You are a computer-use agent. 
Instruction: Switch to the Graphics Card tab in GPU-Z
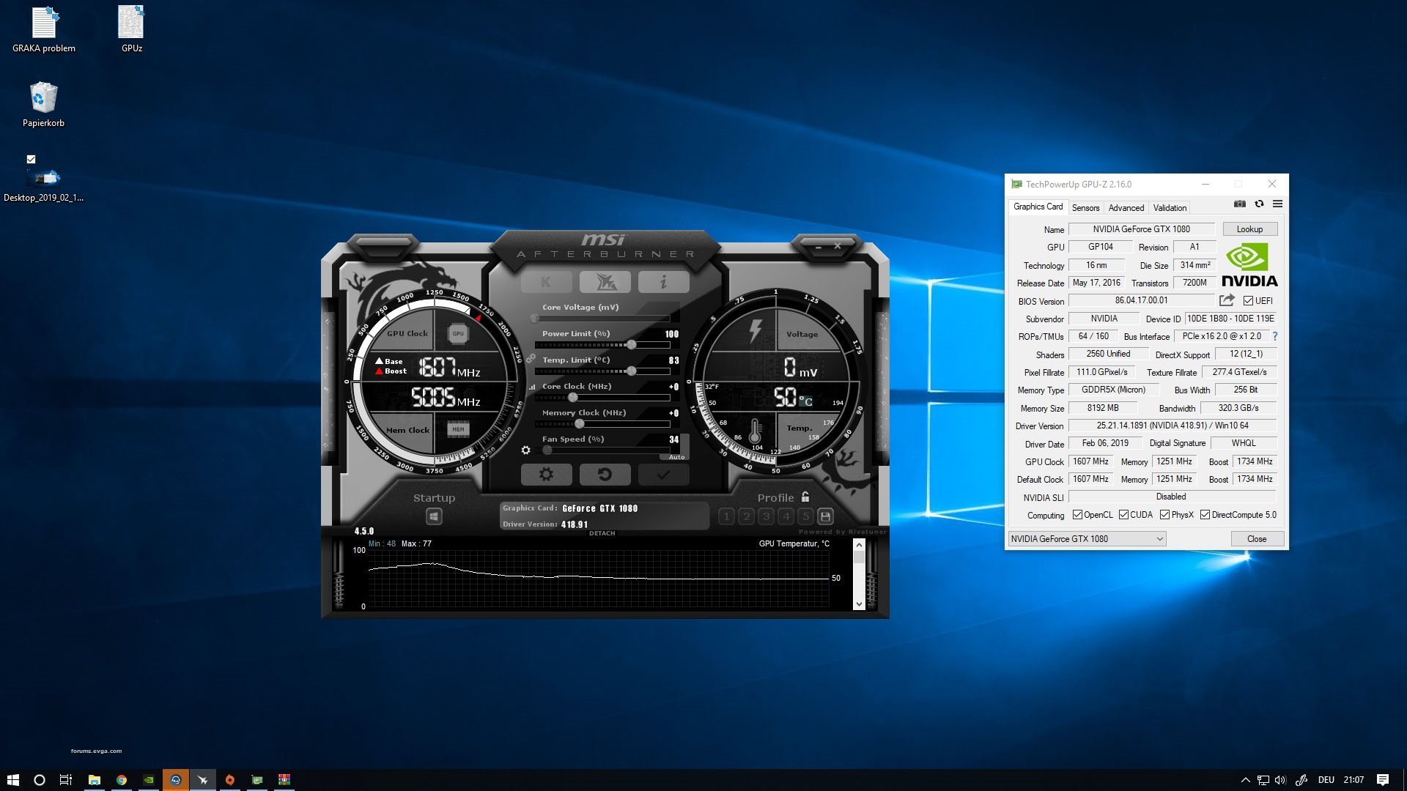1038,207
